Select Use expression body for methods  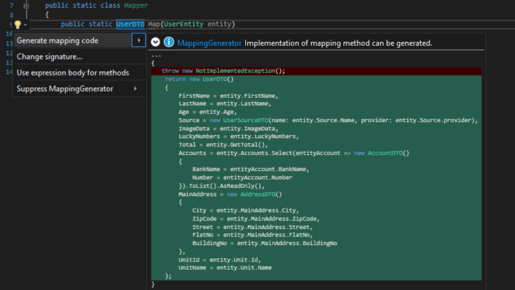tap(73, 72)
